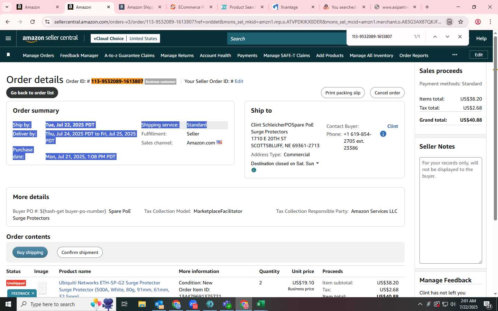Screen dimensions: 498x311
Task: Click the Edit button in nav bar
Action: pos(479,55)
